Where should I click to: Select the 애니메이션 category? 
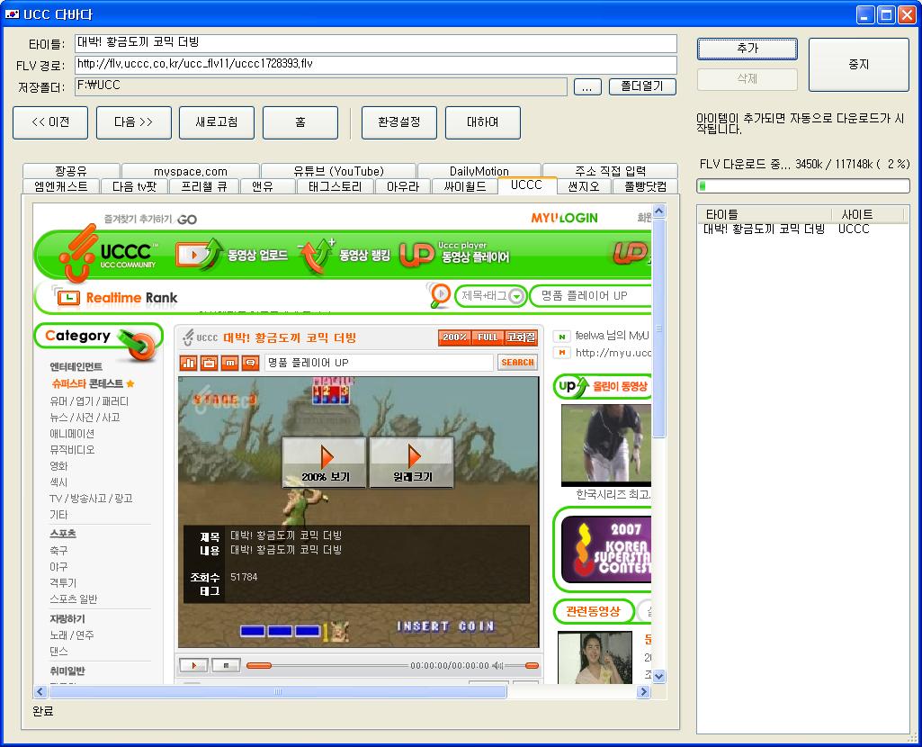point(72,434)
